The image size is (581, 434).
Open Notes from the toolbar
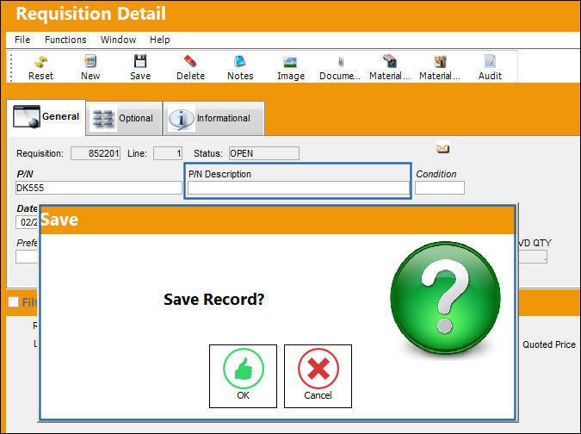pos(240,67)
